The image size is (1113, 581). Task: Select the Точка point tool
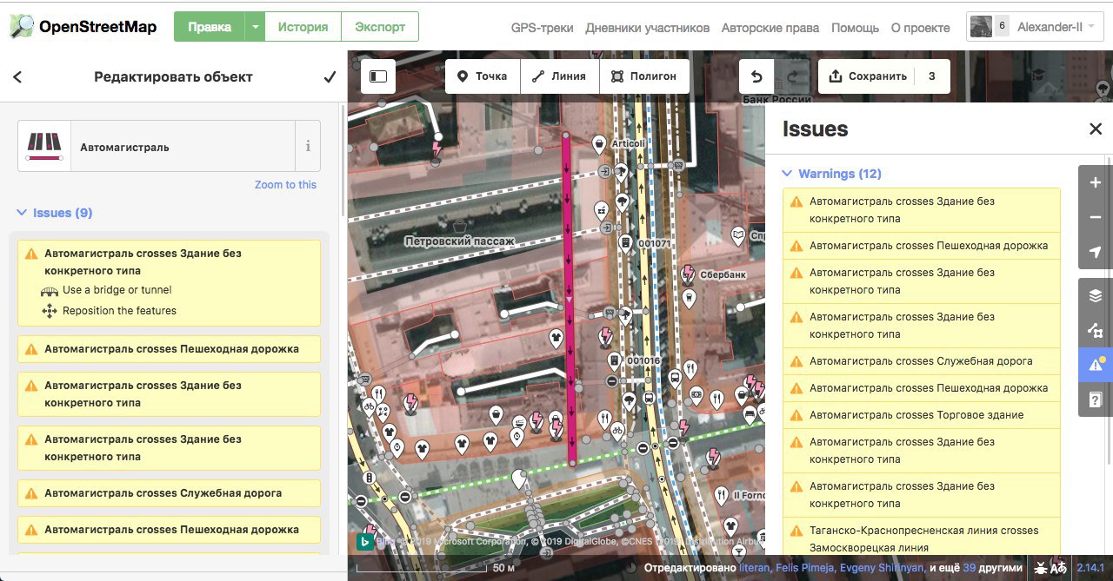[483, 76]
